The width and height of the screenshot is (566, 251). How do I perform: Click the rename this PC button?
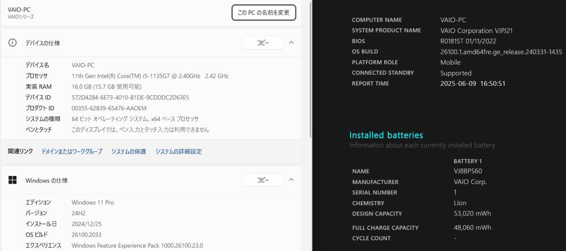[x=264, y=13]
